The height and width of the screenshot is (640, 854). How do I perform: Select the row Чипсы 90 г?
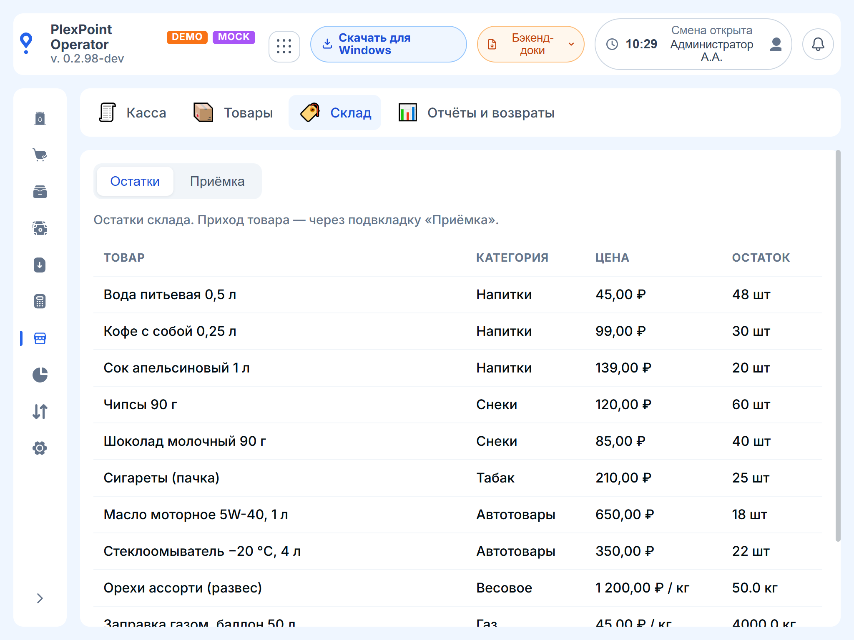point(458,405)
